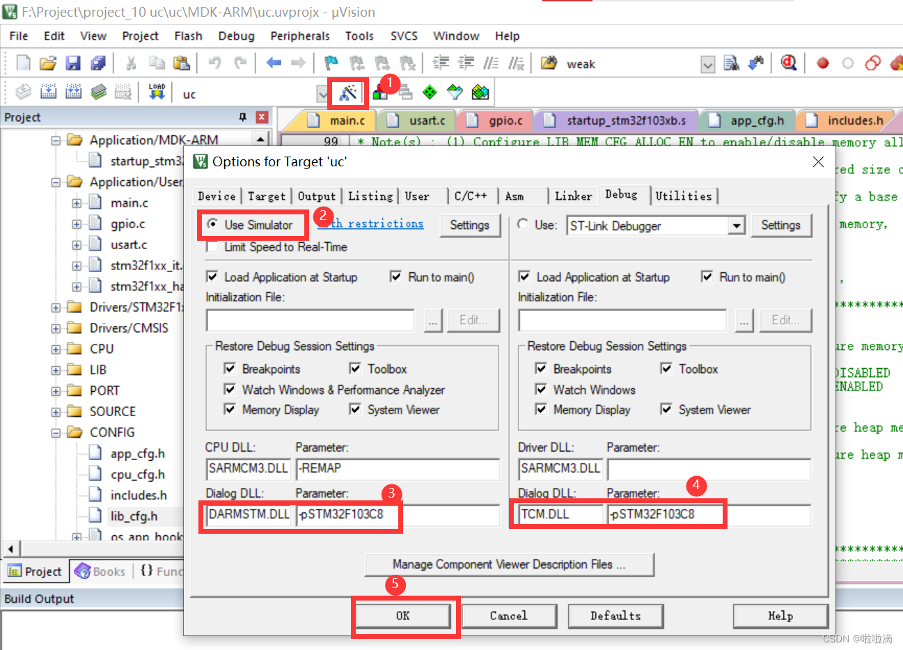Open the SVCS menu
The width and height of the screenshot is (903, 650).
pyautogui.click(x=404, y=36)
